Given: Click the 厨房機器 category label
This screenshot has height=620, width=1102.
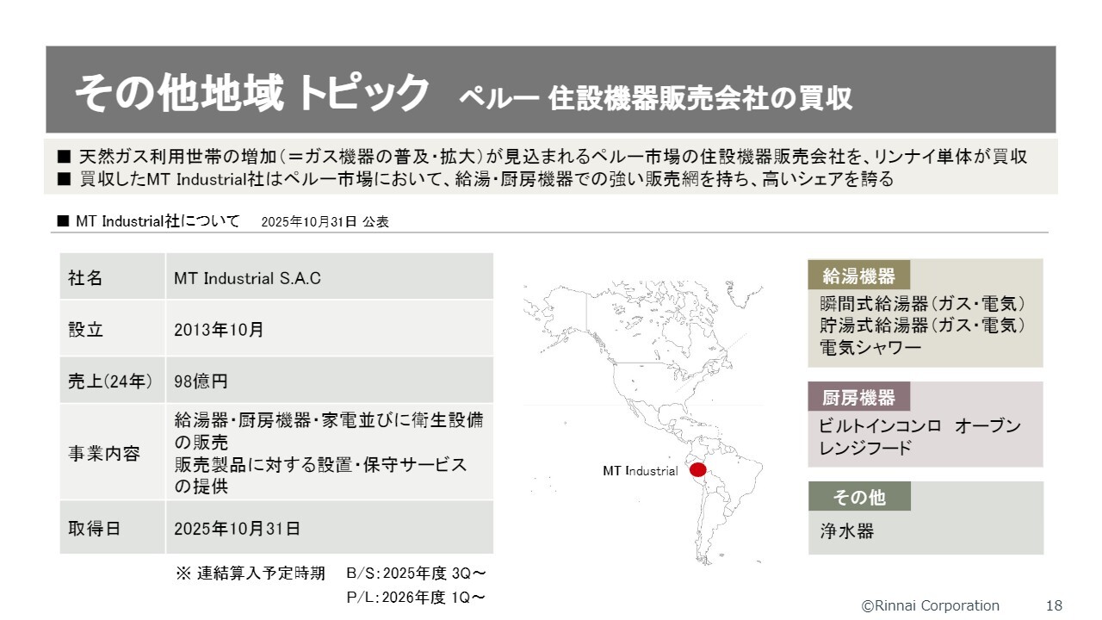Looking at the screenshot, I should 858,398.
